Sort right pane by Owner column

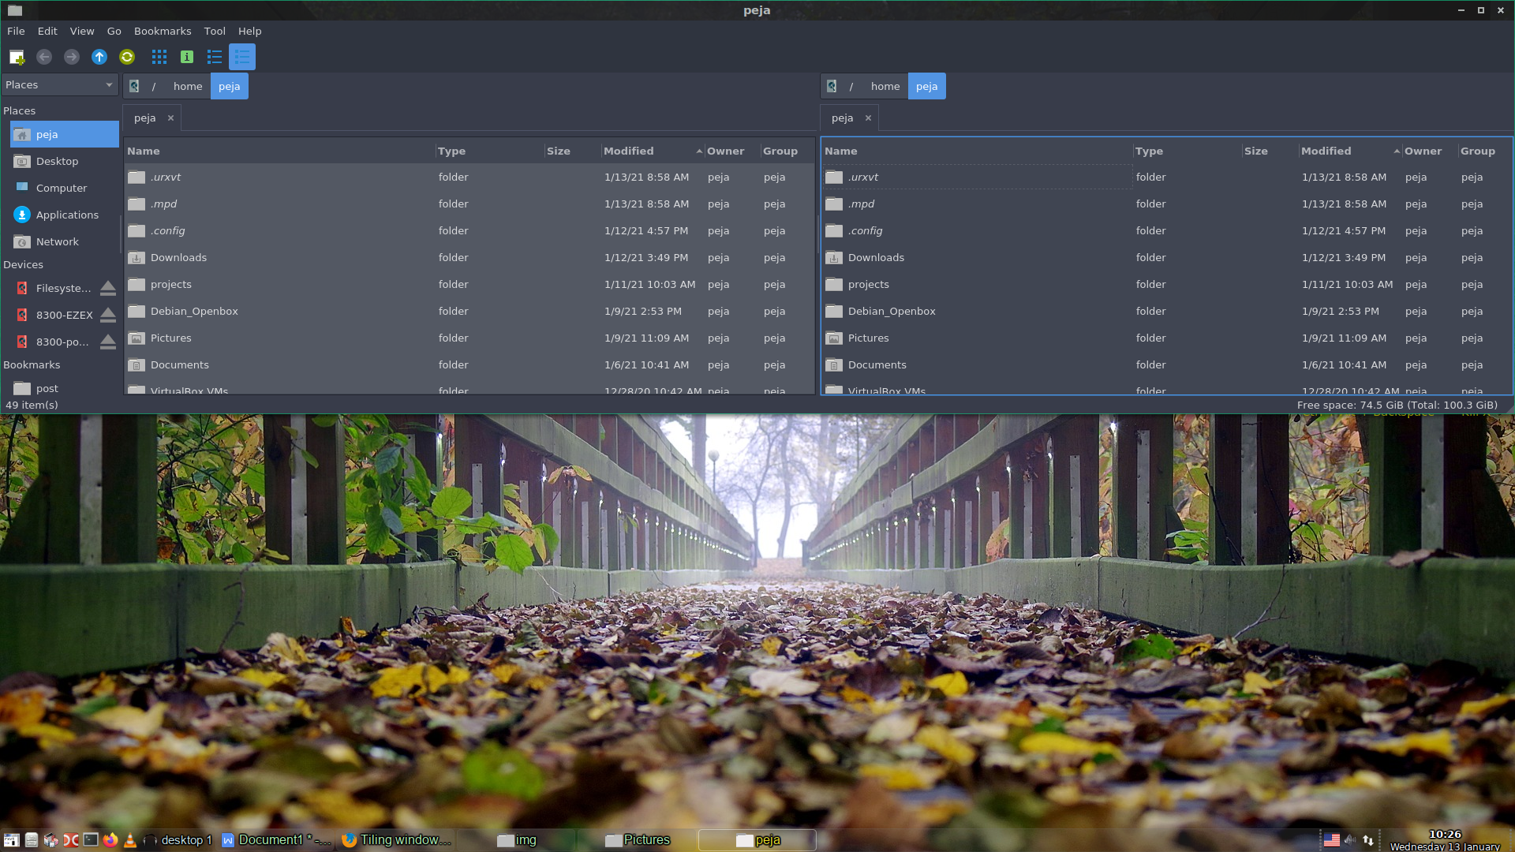[x=1430, y=151]
